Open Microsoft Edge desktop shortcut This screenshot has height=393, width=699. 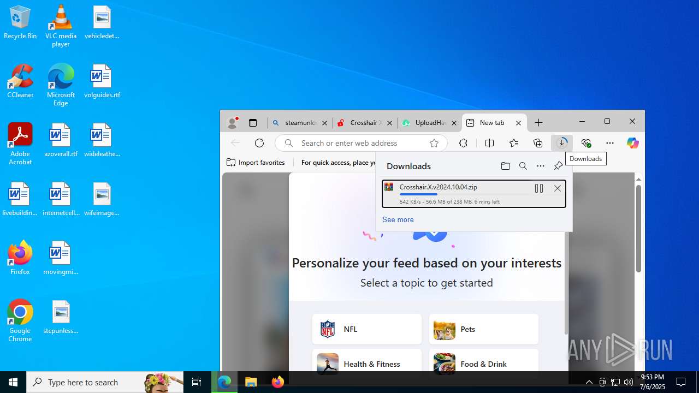[x=61, y=85]
